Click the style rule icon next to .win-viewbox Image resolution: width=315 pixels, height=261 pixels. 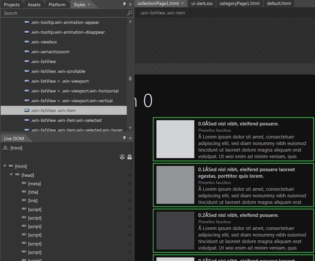click(27, 42)
